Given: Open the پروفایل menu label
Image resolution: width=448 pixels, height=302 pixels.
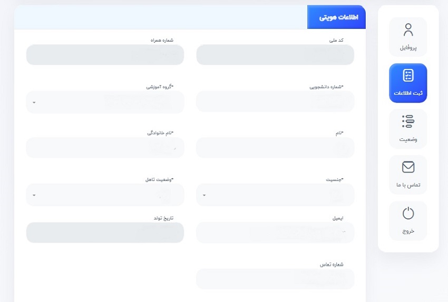Looking at the screenshot, I should (x=408, y=48).
